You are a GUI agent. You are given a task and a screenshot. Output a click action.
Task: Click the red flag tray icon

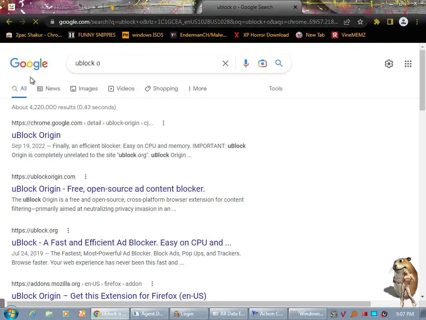click(364, 314)
